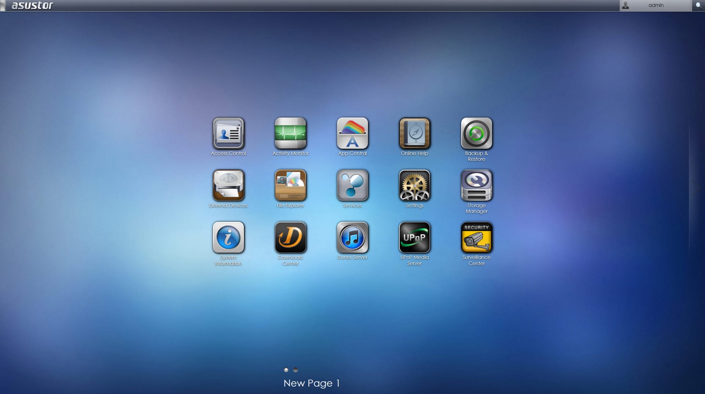Open the Access Control app
Screen dimensions: 705x394
(x=228, y=133)
